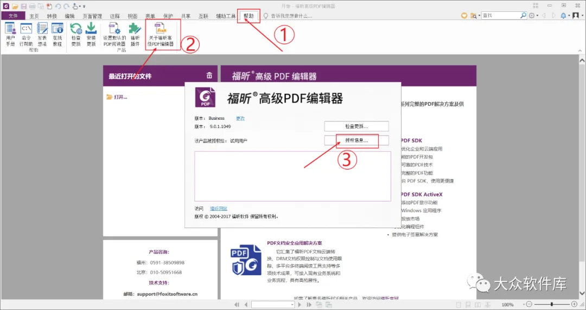586x310 pixels.
Task: Click the Save icon in quick access toolbar
Action: click(x=23, y=7)
